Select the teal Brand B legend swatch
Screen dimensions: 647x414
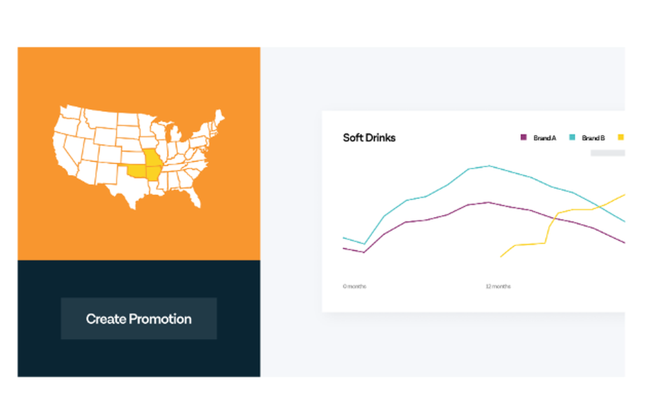(x=572, y=137)
